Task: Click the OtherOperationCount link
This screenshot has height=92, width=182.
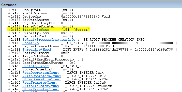Action: click(42, 79)
